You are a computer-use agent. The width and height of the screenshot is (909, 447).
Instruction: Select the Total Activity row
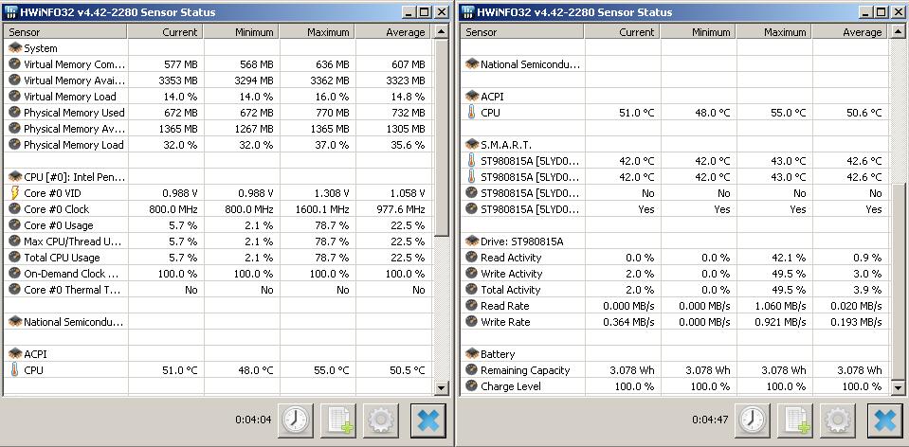point(675,290)
